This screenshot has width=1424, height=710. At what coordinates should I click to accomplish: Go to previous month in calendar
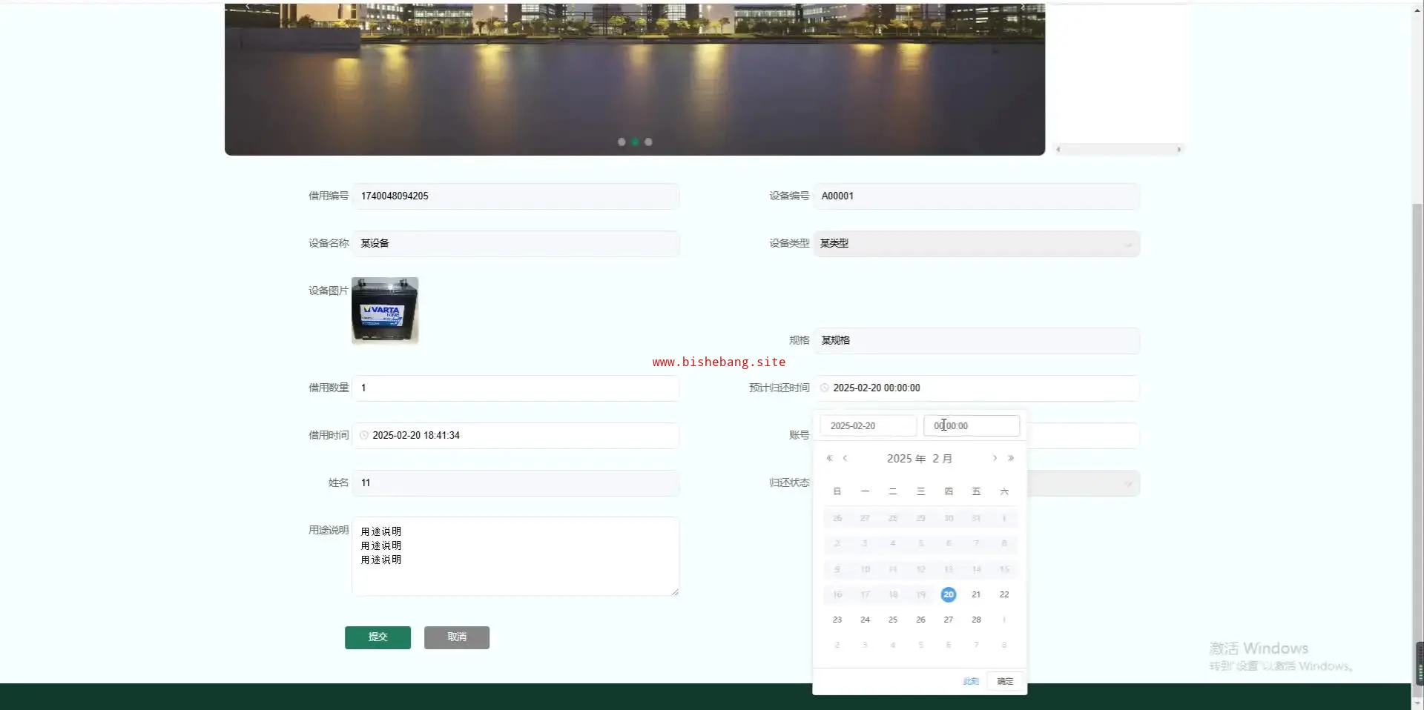coord(845,459)
